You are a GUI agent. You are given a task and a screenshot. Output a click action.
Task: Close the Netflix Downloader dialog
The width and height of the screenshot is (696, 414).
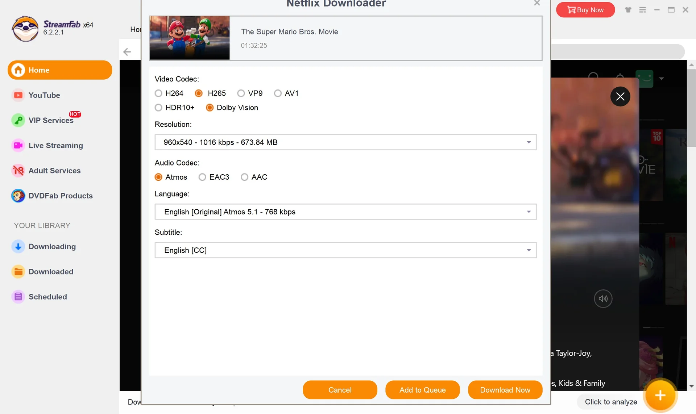[x=537, y=3]
